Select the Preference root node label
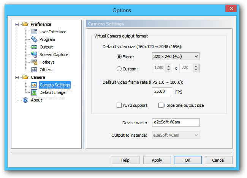This screenshot has height=178, width=247. (x=41, y=24)
